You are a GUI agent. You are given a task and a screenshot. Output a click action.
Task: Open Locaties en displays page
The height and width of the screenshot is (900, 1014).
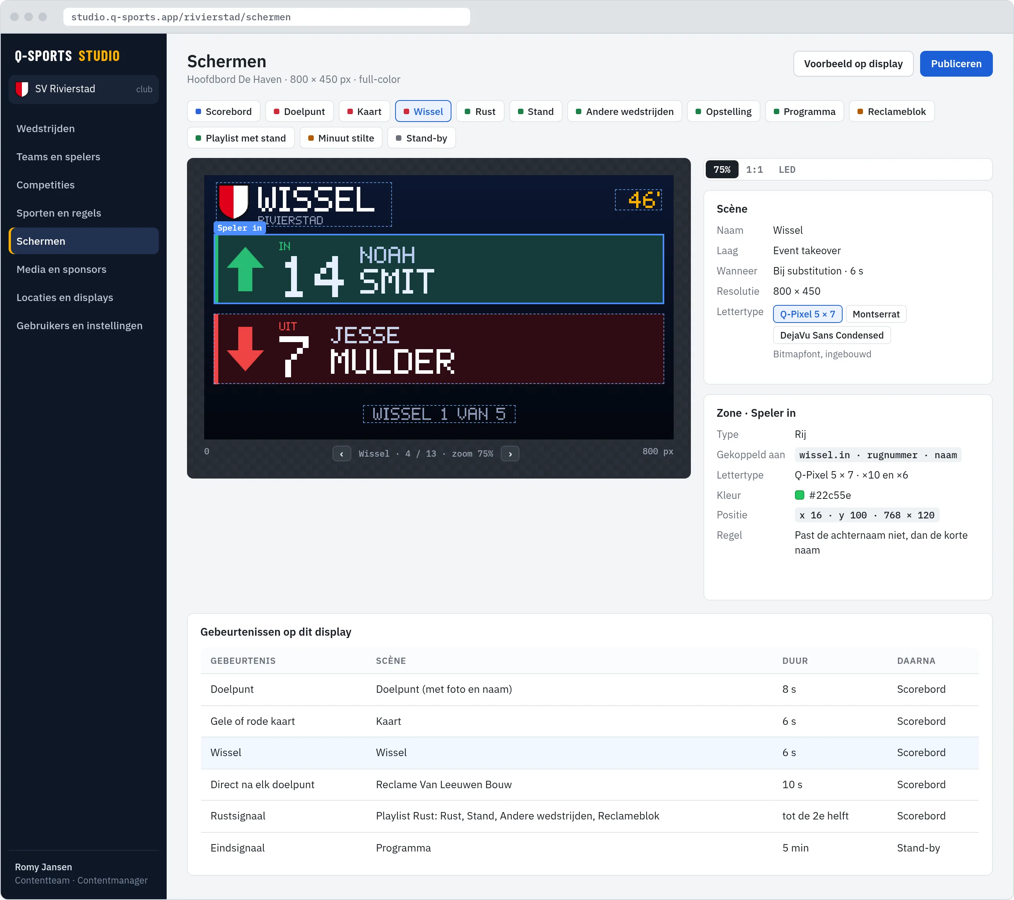(x=83, y=298)
